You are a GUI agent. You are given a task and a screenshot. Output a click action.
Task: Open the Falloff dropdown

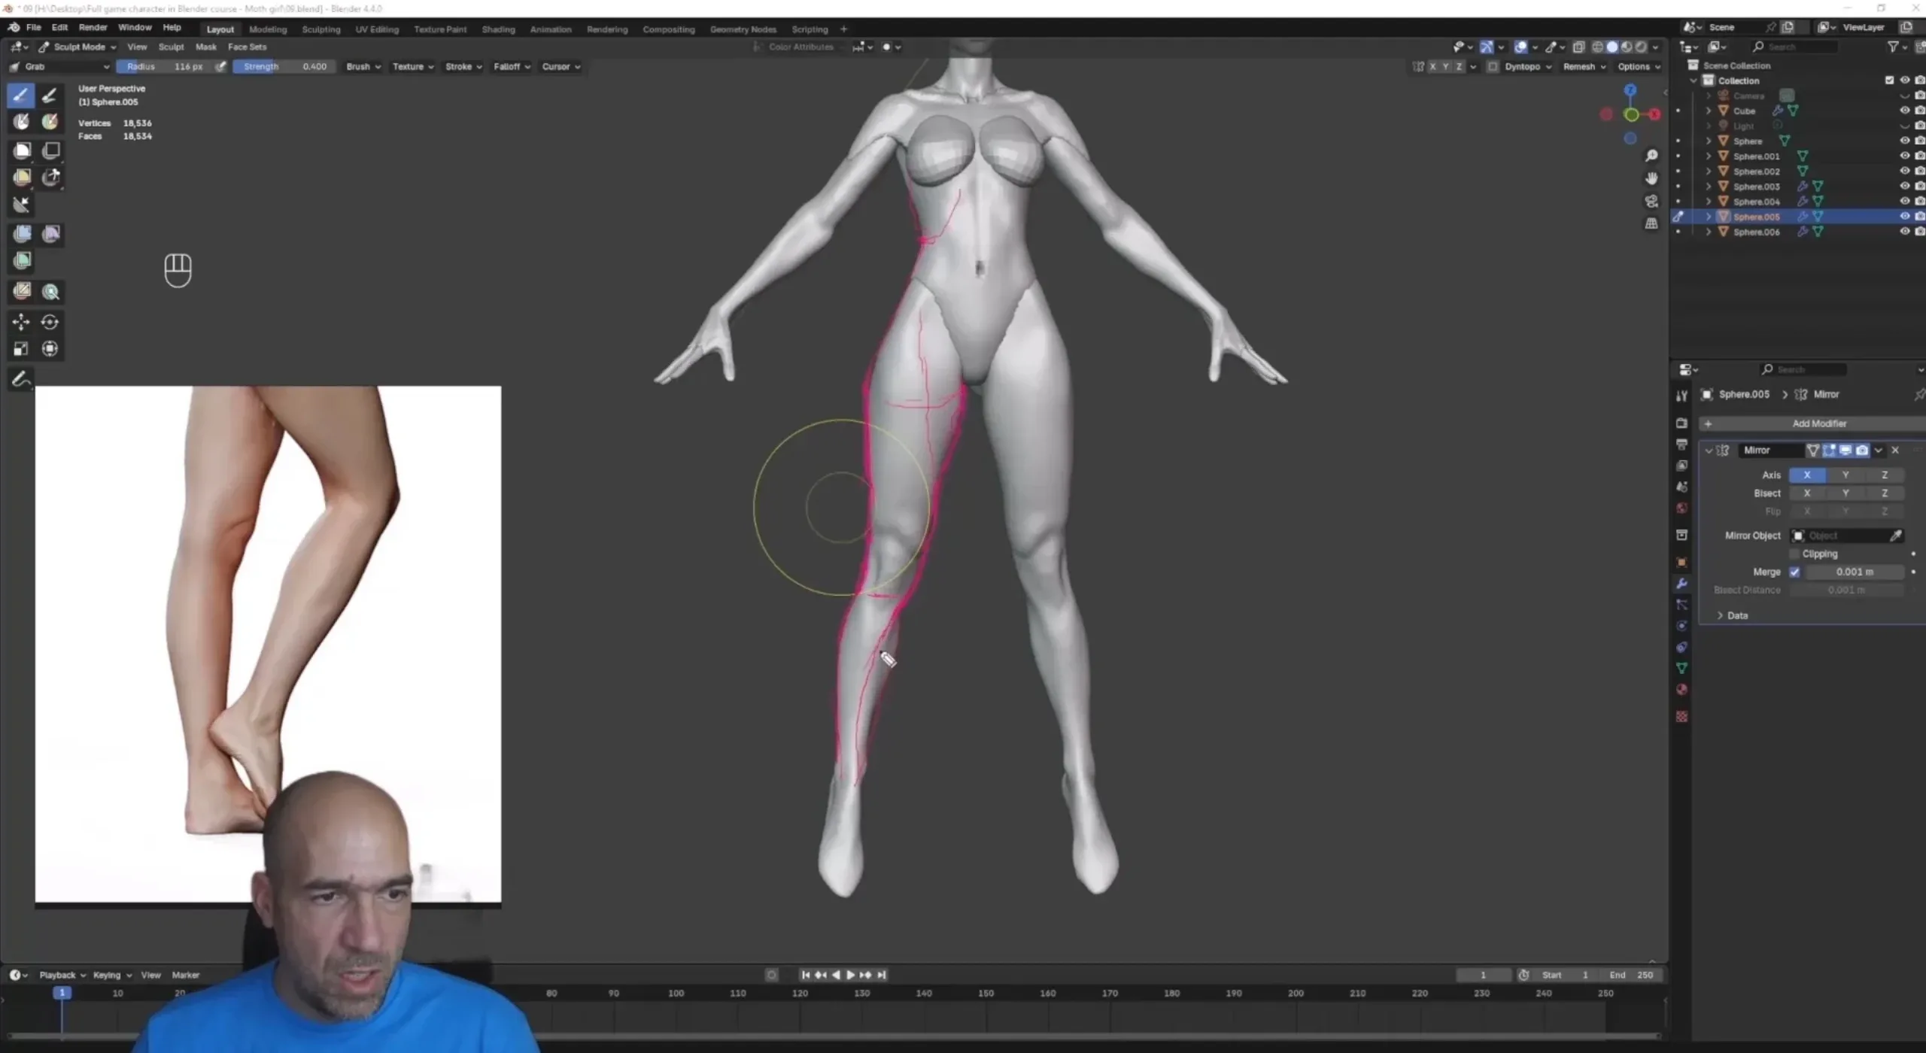[x=512, y=66]
